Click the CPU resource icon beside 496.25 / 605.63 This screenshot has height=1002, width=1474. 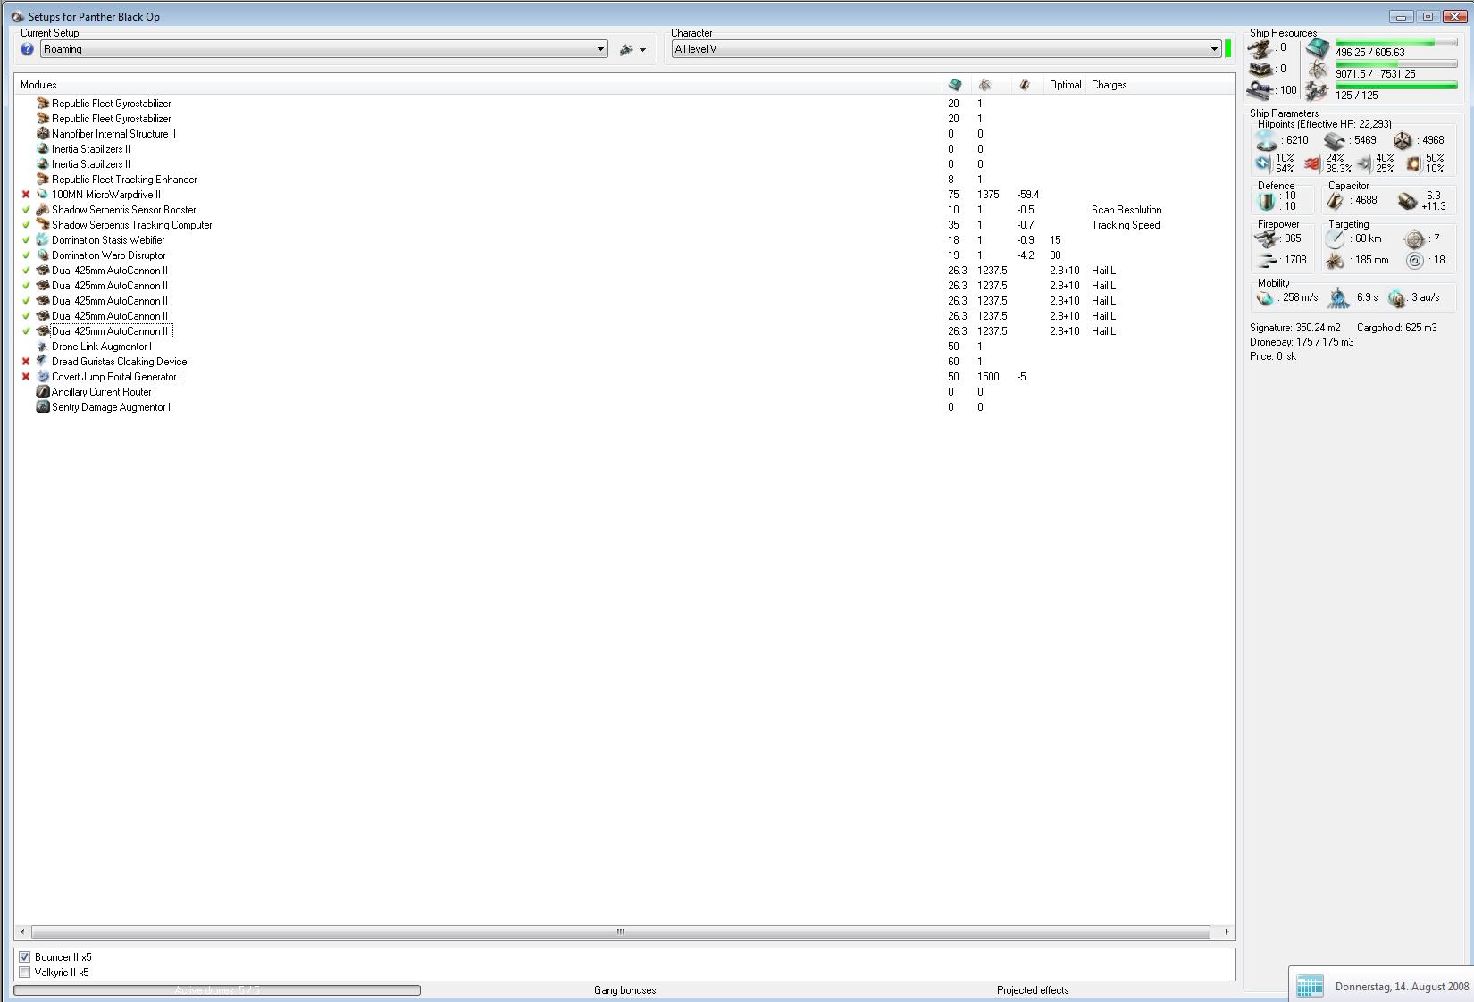coord(1317,48)
